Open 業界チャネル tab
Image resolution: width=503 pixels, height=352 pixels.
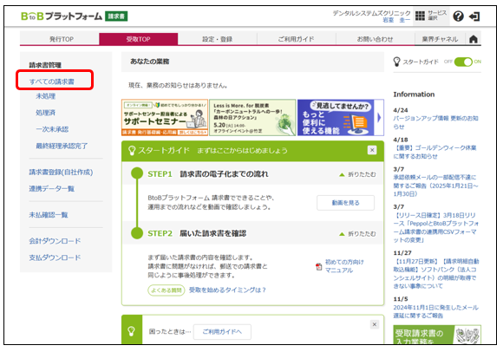coord(440,39)
